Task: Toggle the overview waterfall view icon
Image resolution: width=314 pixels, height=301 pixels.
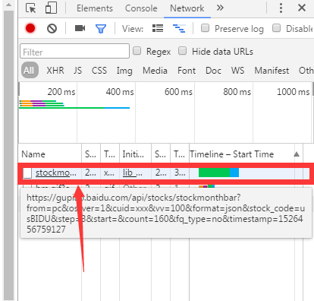Action: pos(179,28)
